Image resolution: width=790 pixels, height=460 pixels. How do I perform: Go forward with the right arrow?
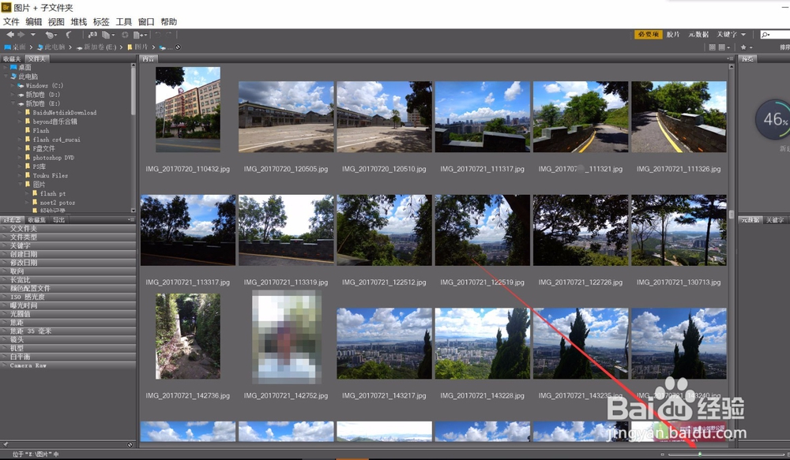click(21, 35)
